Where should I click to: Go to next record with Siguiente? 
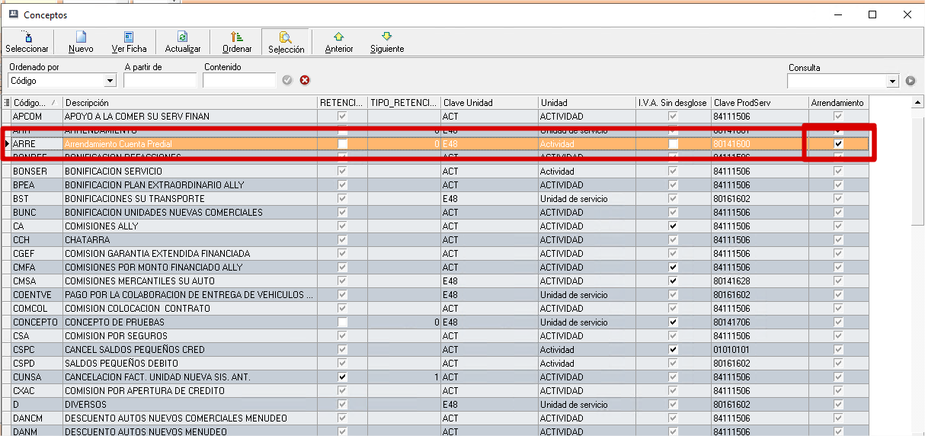tap(387, 42)
